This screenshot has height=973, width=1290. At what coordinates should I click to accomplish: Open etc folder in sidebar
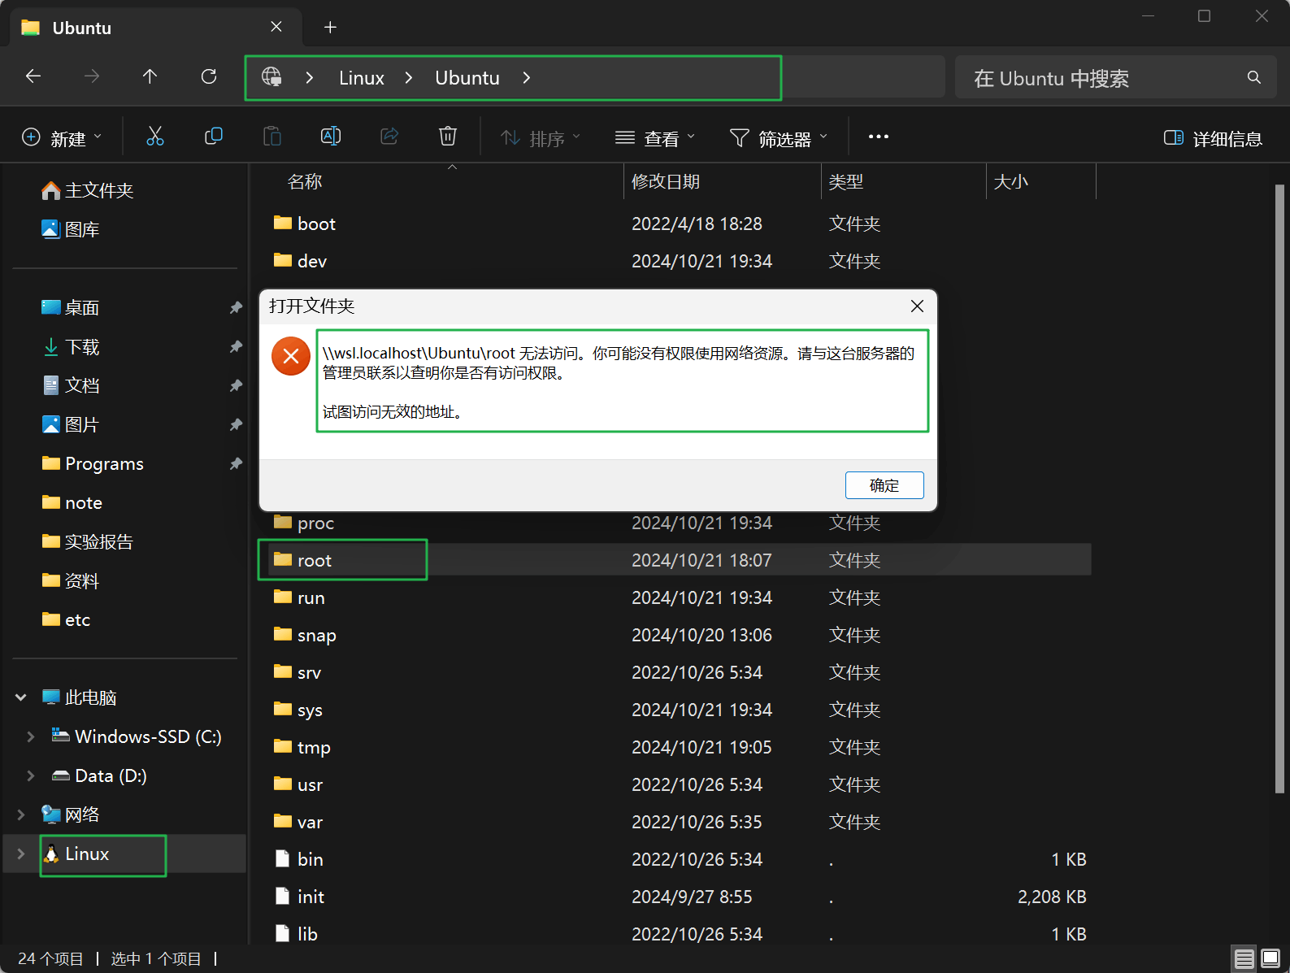tap(66, 619)
